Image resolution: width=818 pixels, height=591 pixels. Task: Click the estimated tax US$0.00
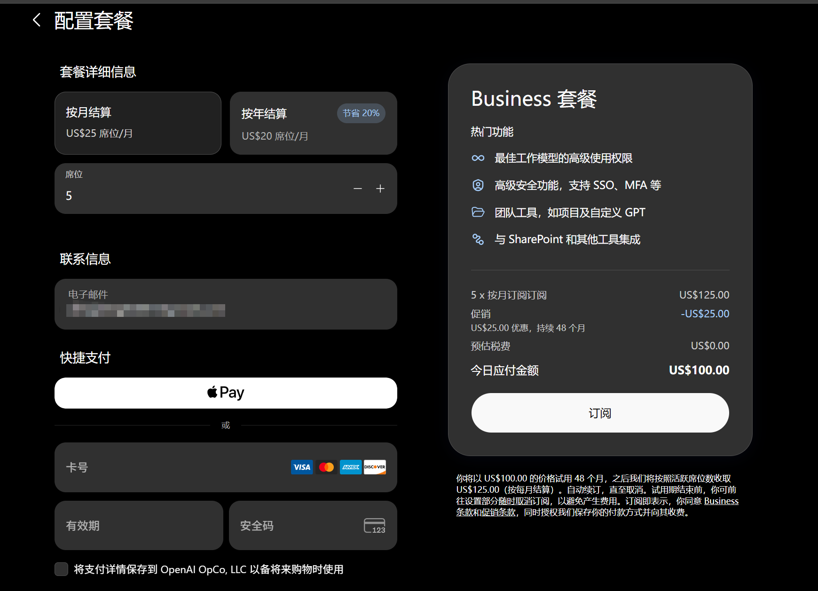coord(710,346)
